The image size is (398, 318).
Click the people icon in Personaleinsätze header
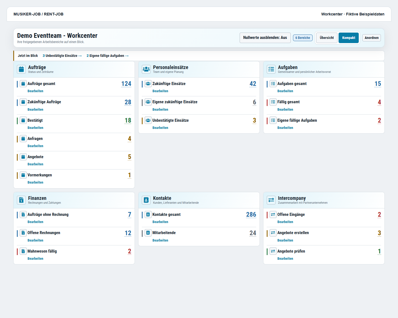click(146, 69)
